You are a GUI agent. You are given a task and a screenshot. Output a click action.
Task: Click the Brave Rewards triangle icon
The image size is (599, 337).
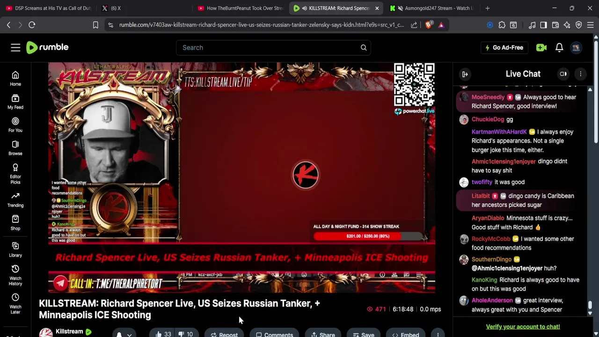point(441,25)
